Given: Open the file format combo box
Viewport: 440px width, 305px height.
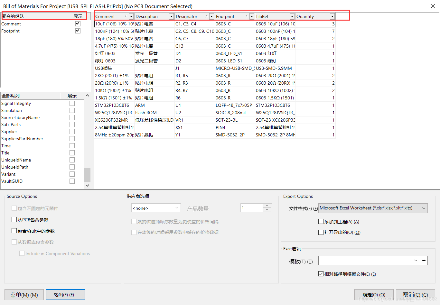Looking at the screenshot, I should 373,208.
